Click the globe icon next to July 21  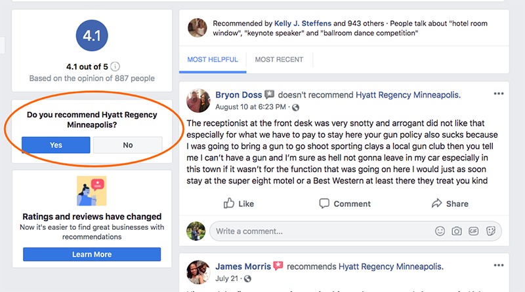click(247, 279)
